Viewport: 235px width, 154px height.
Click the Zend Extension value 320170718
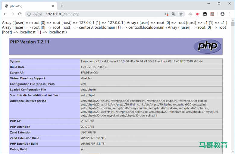pyautogui.click(x=88, y=132)
